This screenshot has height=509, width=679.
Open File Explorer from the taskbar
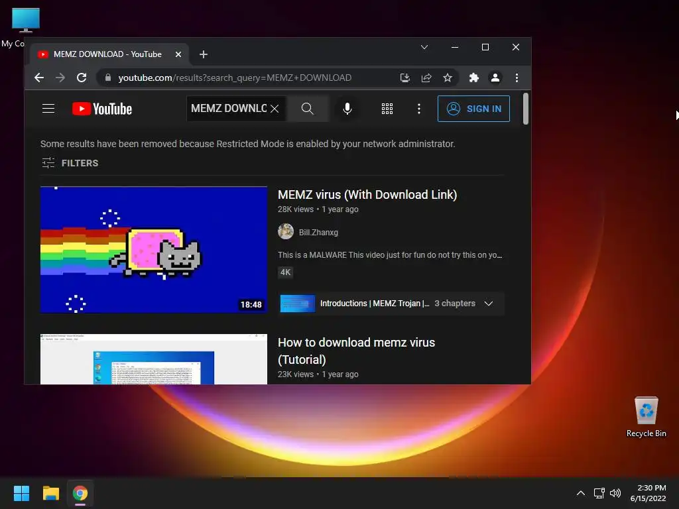[50, 493]
